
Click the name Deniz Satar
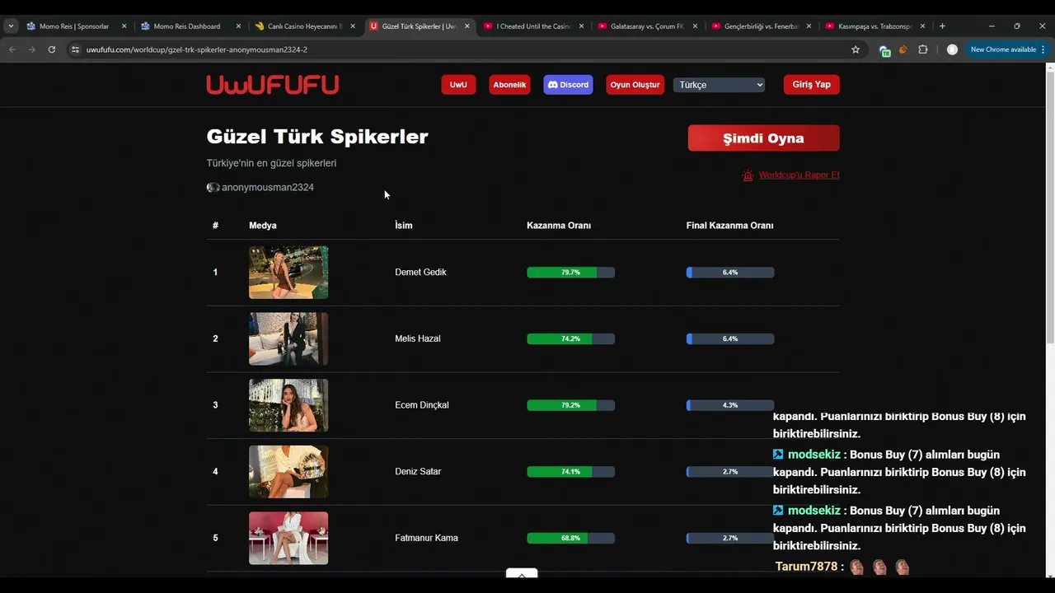pos(418,472)
